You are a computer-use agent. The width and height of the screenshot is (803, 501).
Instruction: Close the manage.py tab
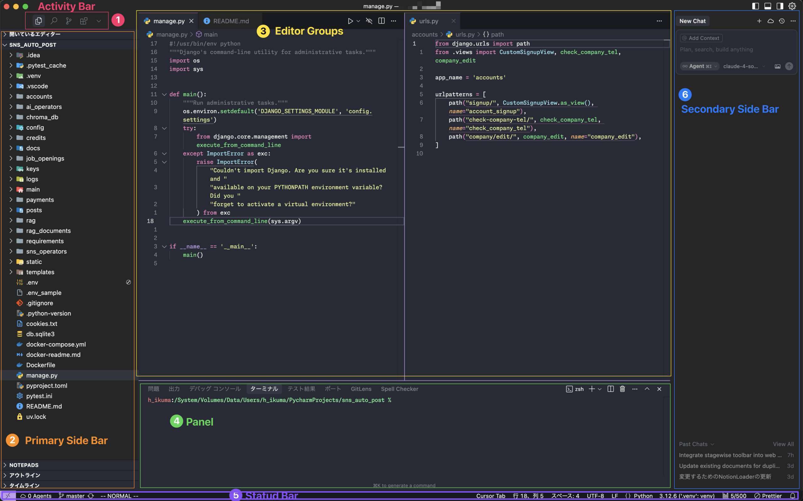point(191,21)
